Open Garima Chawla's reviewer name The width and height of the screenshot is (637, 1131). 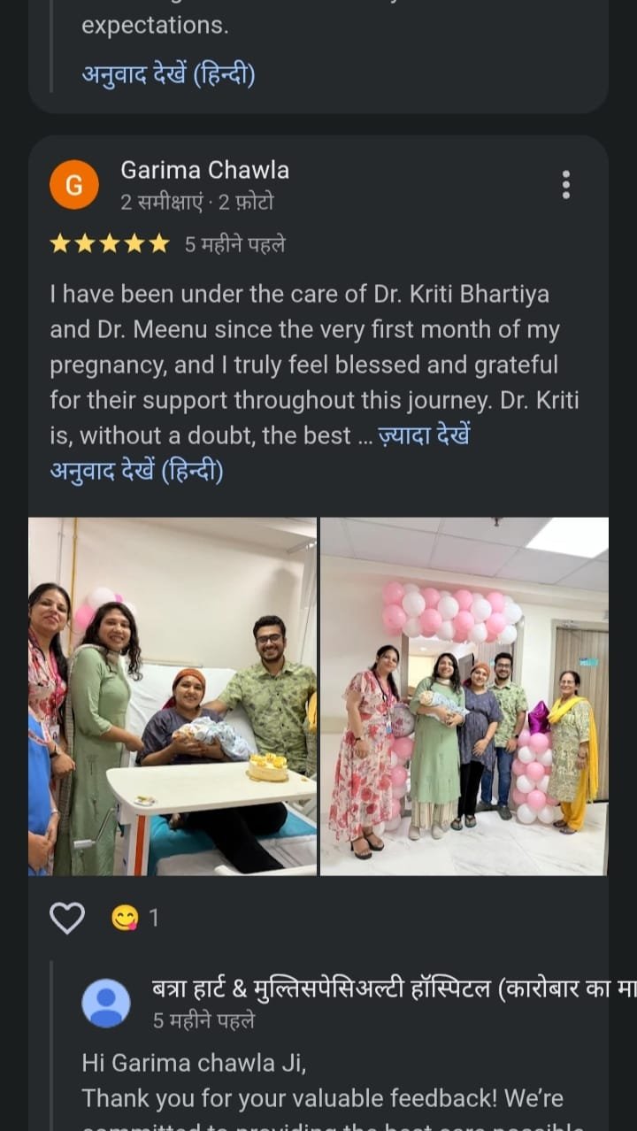click(204, 170)
